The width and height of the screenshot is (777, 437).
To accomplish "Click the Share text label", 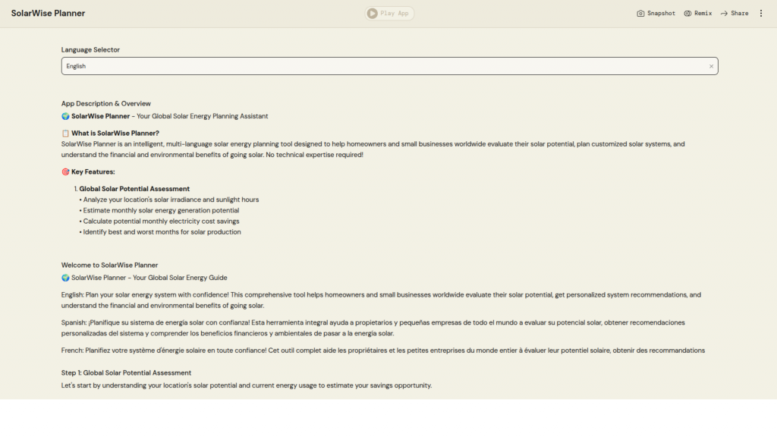I will pos(739,14).
